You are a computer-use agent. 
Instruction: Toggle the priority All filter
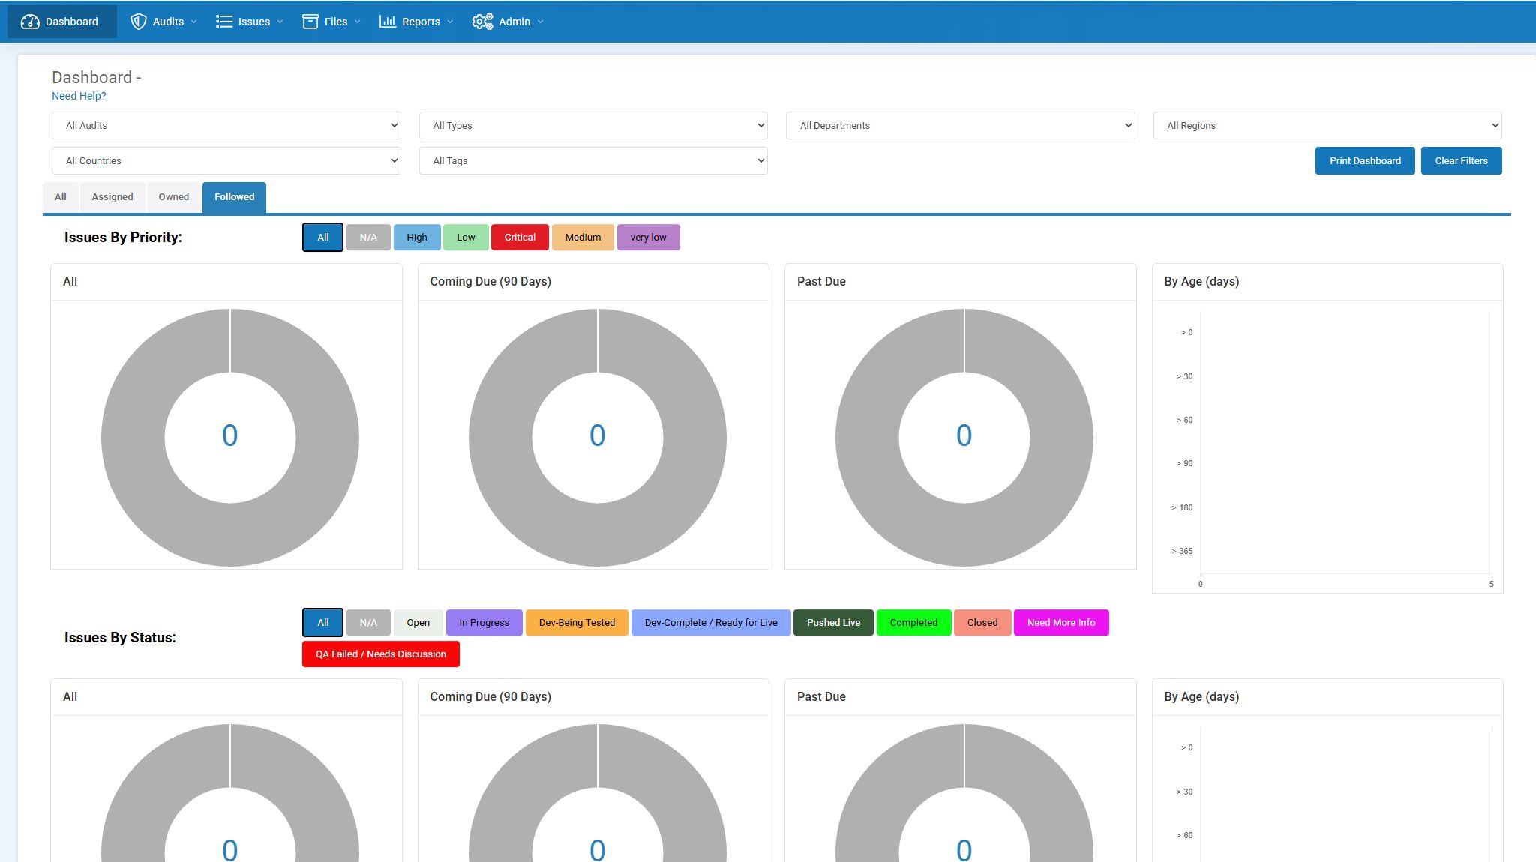click(322, 238)
